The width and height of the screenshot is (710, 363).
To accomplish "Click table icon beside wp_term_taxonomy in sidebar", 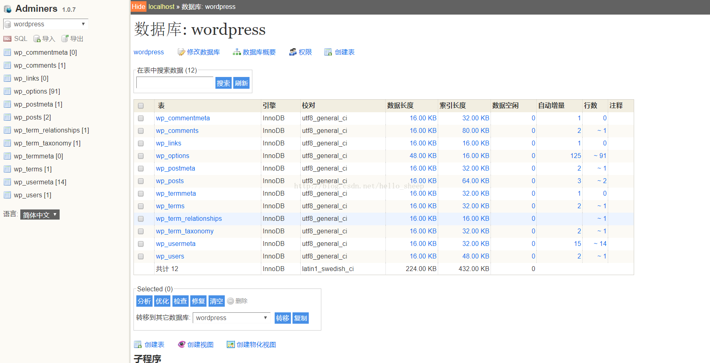I will [x=7, y=143].
